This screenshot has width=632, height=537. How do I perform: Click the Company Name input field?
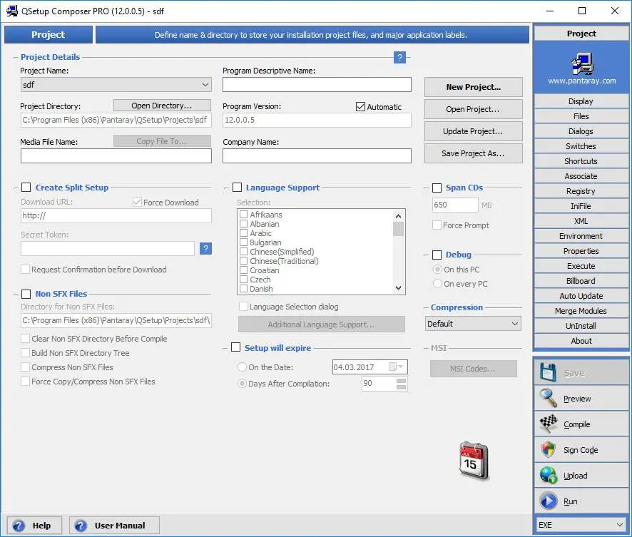point(317,156)
